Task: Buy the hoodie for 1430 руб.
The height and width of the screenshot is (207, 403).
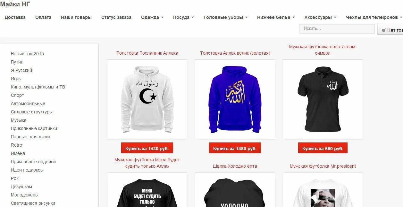Action: 147,148
